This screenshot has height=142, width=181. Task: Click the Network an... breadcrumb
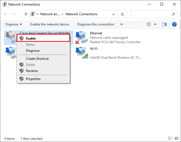50,14
